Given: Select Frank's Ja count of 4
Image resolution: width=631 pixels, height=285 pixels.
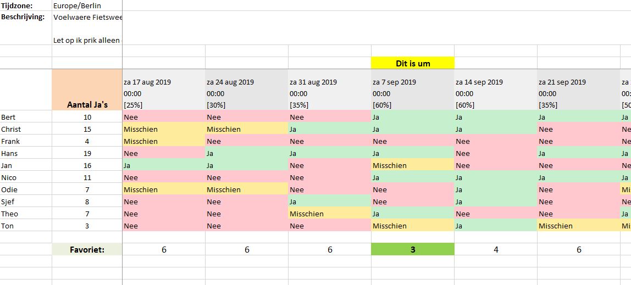Looking at the screenshot, I should 87,141.
